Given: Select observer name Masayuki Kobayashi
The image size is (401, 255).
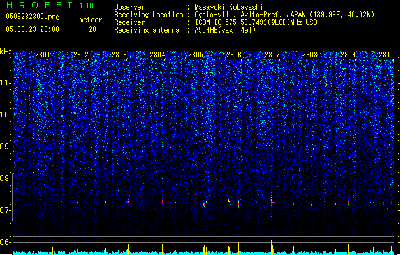Looking at the screenshot, I should 229,7.
